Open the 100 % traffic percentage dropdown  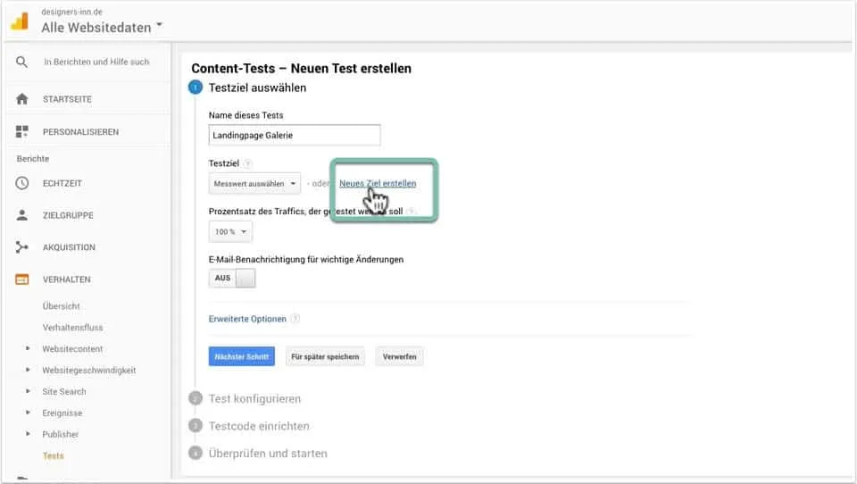(x=230, y=232)
